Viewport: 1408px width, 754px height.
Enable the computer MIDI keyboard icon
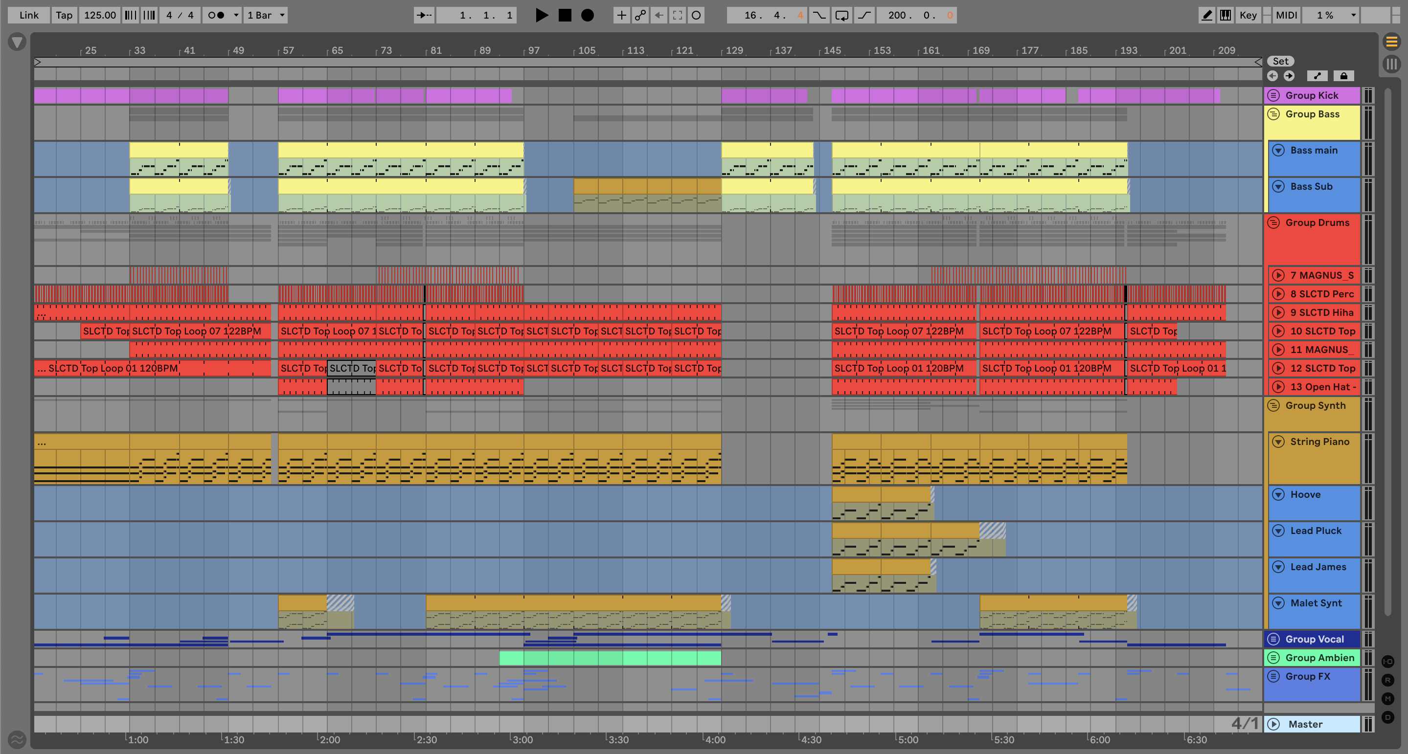click(1226, 15)
